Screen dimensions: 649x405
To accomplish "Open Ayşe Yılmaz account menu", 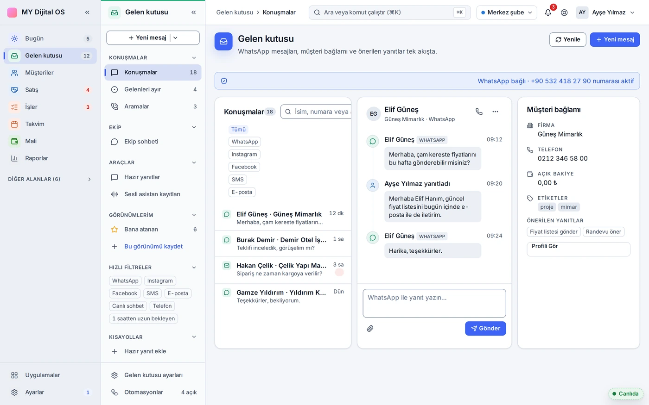I will (x=605, y=12).
